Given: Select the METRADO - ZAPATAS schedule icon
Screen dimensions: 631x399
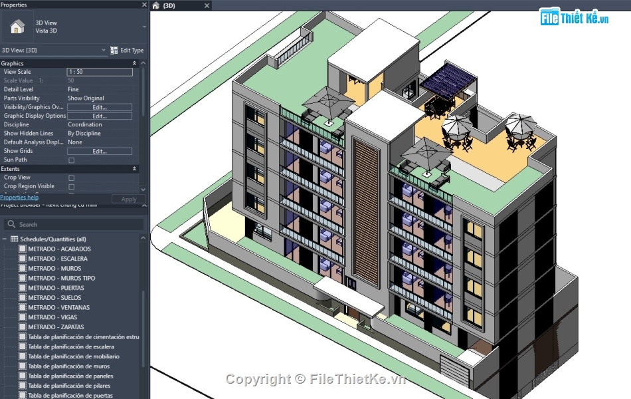Looking at the screenshot, I should click(23, 327).
